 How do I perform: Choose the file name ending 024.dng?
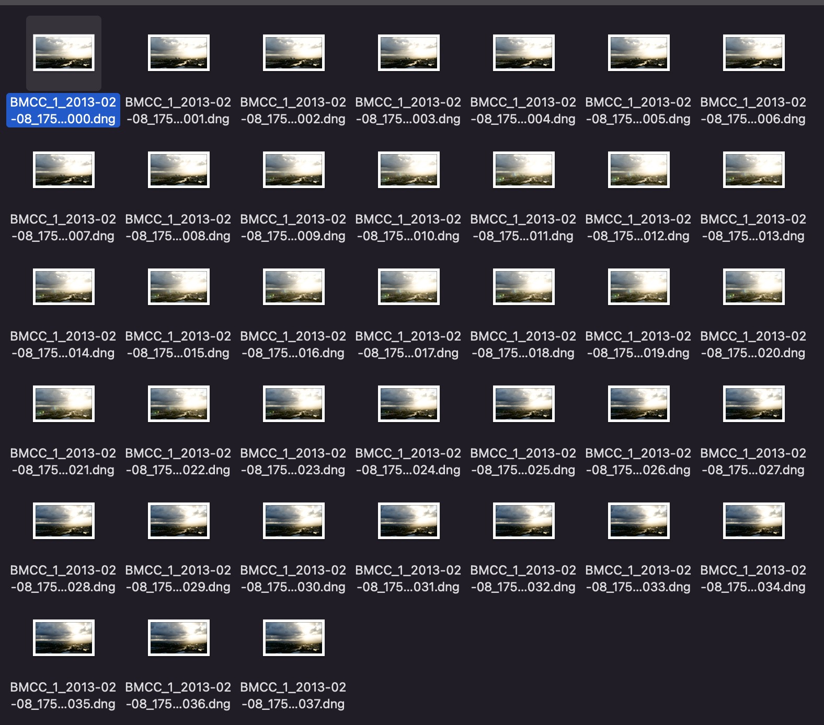[x=408, y=462]
